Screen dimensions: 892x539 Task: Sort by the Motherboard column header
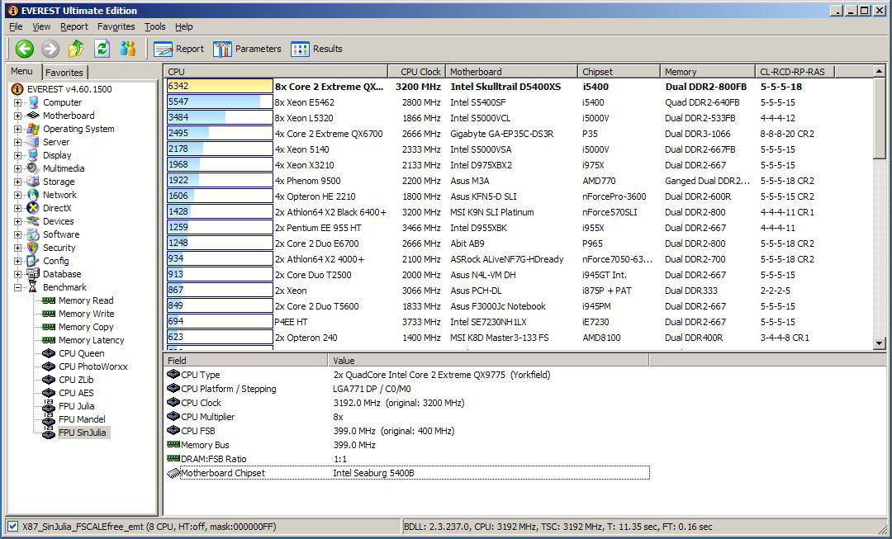511,72
